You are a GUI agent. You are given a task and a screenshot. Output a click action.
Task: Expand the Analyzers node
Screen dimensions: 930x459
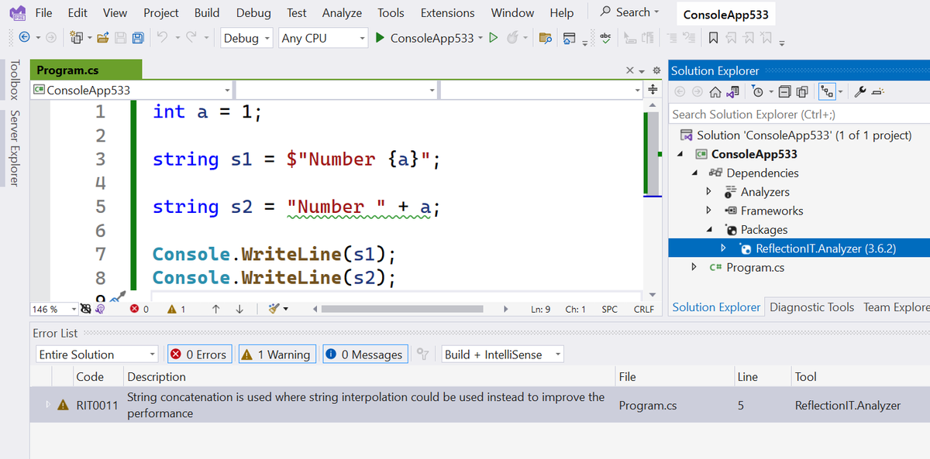708,192
